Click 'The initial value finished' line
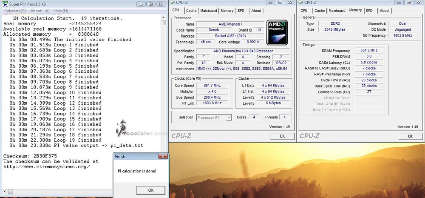The image size is (425, 198). coord(70,39)
